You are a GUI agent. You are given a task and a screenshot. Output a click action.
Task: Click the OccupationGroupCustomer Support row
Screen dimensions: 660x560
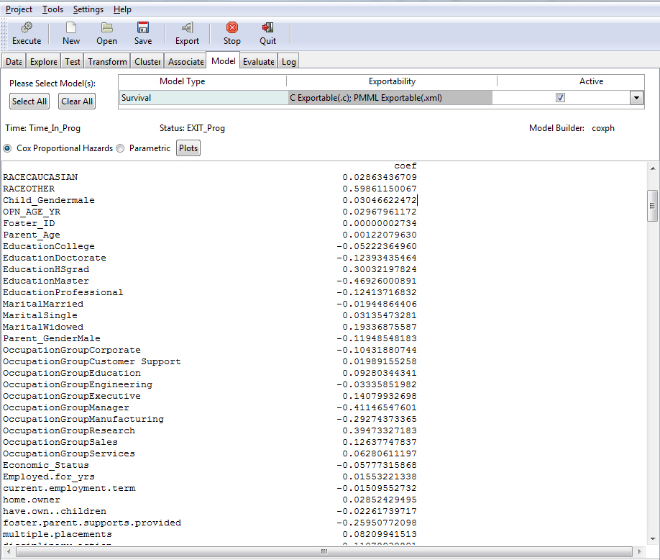[92, 361]
